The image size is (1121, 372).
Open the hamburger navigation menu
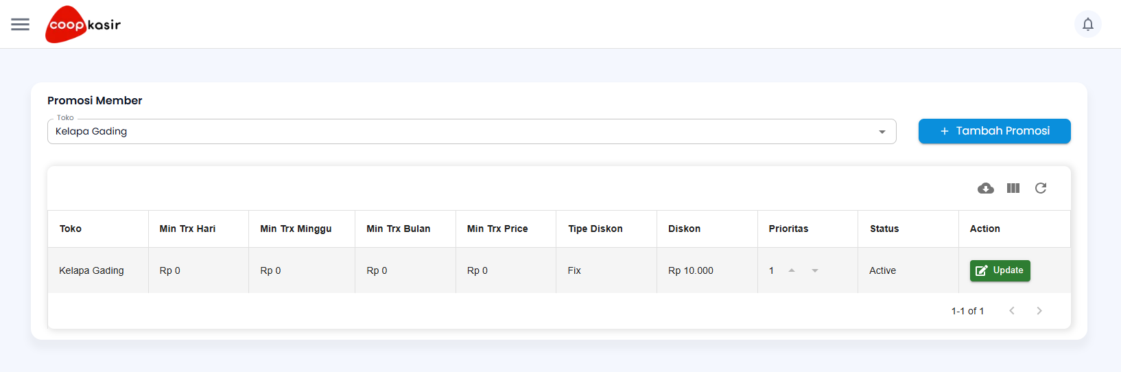[21, 25]
